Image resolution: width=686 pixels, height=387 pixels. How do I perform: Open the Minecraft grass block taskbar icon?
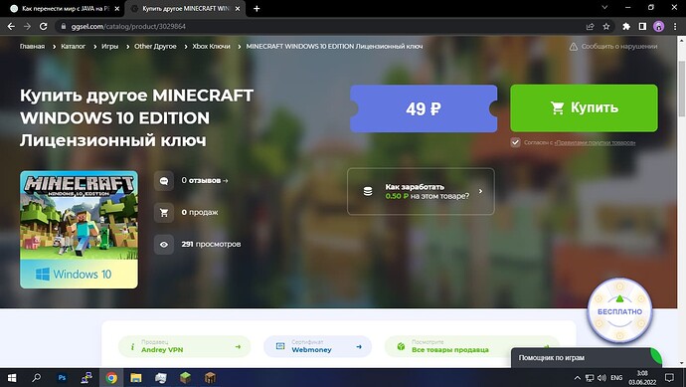click(186, 377)
